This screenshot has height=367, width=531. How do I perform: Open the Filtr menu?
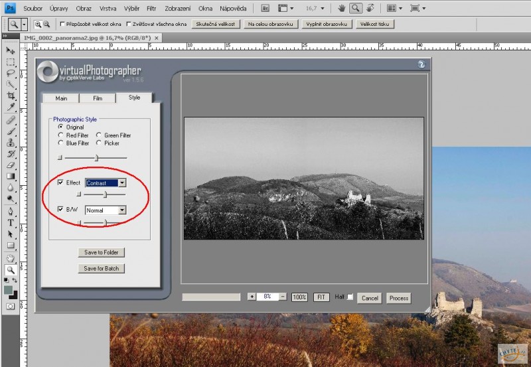pyautogui.click(x=151, y=9)
